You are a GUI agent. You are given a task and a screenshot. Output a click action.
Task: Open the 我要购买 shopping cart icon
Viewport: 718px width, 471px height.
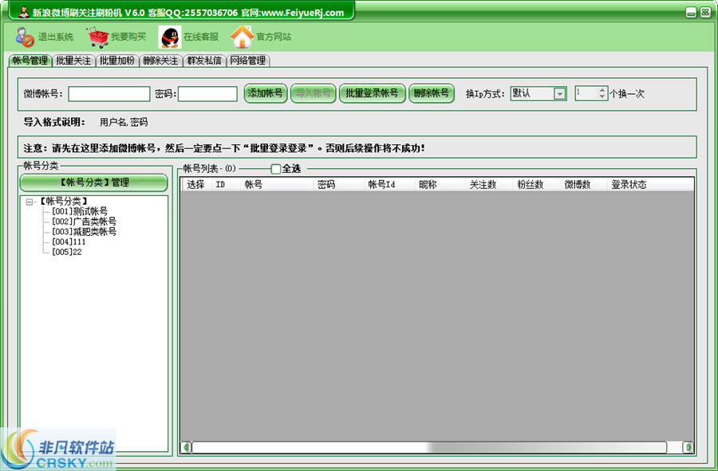pos(98,37)
